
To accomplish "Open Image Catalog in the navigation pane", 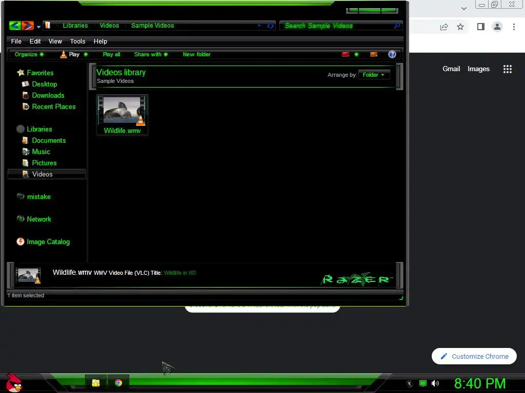I will (48, 242).
